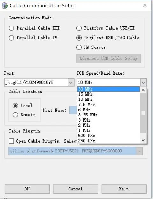The image size is (153, 199).
Task: Select the Parallel Cable III radio button
Action: click(11, 28)
